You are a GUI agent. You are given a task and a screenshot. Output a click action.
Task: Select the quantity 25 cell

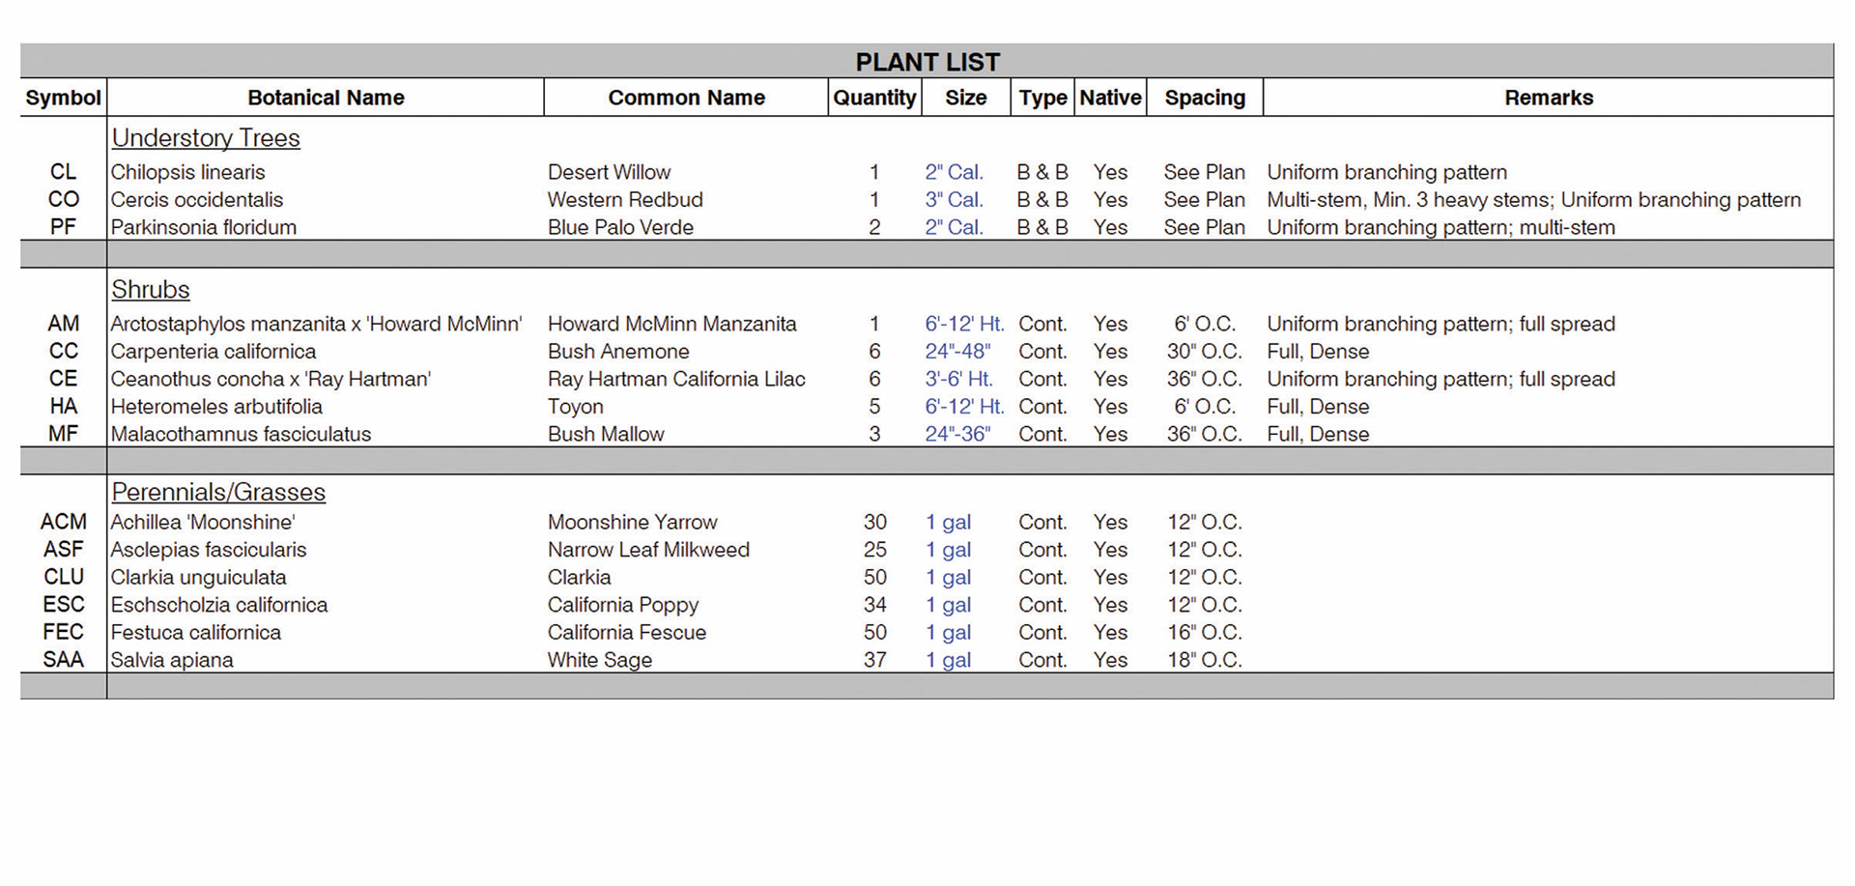tap(875, 550)
